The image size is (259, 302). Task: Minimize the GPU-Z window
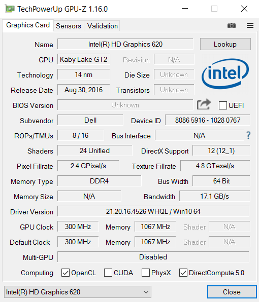pos(185,9)
